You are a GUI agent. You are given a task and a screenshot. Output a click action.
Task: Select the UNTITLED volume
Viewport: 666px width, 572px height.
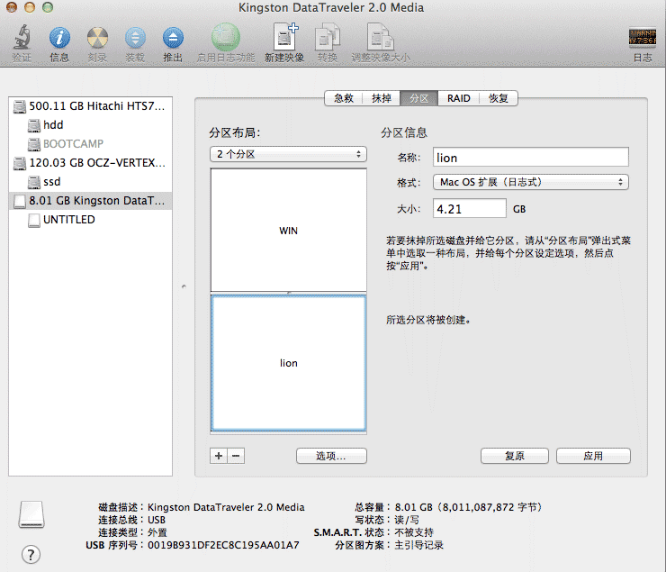click(90, 219)
